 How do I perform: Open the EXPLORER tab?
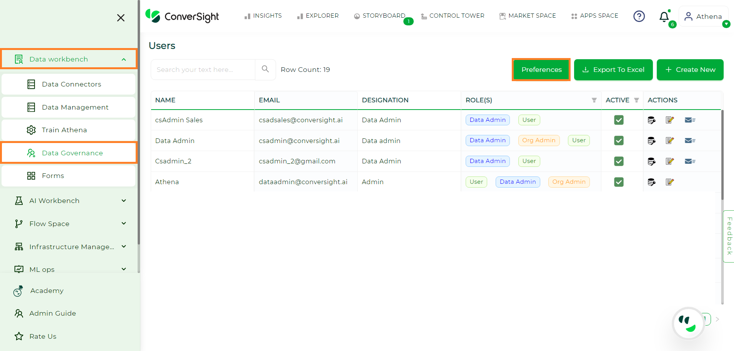[x=318, y=16]
